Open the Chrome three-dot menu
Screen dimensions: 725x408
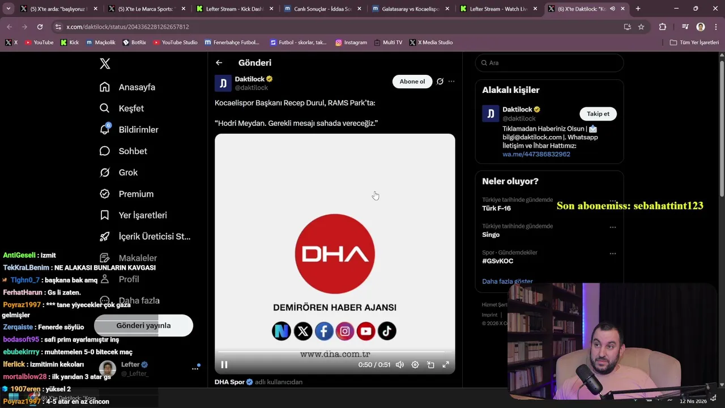(715, 27)
